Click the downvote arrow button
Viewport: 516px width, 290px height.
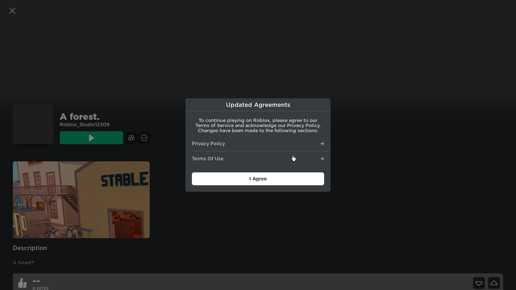pyautogui.click(x=479, y=283)
